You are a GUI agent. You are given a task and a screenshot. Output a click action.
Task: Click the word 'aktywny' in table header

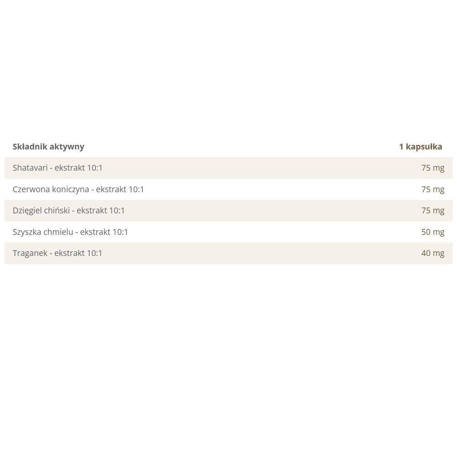[67, 147]
